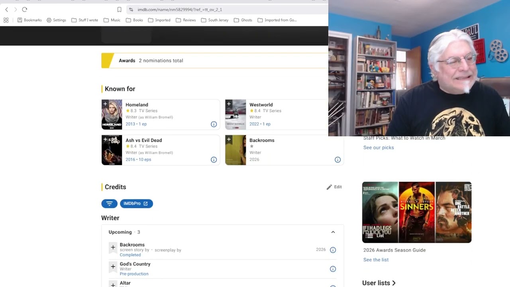The width and height of the screenshot is (510, 287).
Task: Add Altar to watchlist plus button
Action: coord(113,285)
